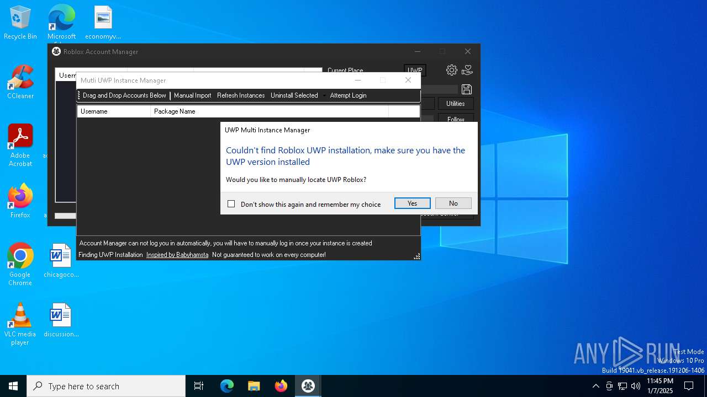
Task: Click Drag and Drop Accounts Below label
Action: (x=124, y=95)
